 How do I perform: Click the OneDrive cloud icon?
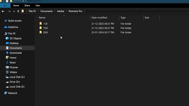(x=6, y=27)
